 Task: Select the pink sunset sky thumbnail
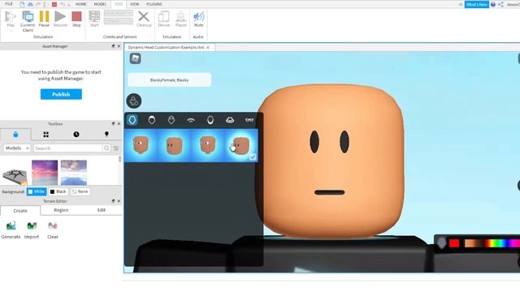(45, 173)
